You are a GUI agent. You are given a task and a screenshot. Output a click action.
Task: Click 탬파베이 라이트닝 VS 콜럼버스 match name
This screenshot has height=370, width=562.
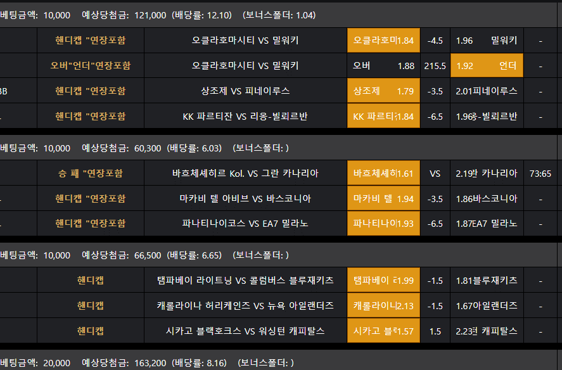pos(245,281)
